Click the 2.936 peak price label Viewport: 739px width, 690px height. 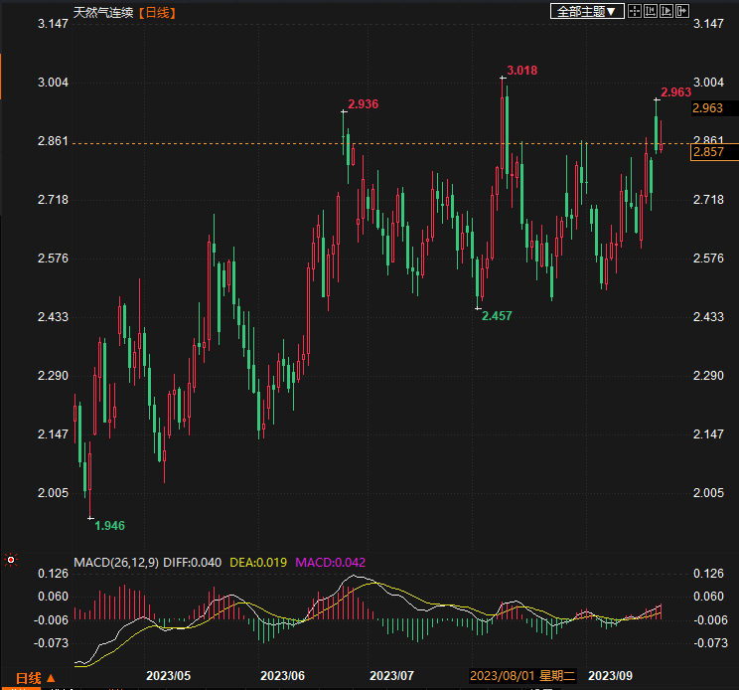pyautogui.click(x=363, y=103)
